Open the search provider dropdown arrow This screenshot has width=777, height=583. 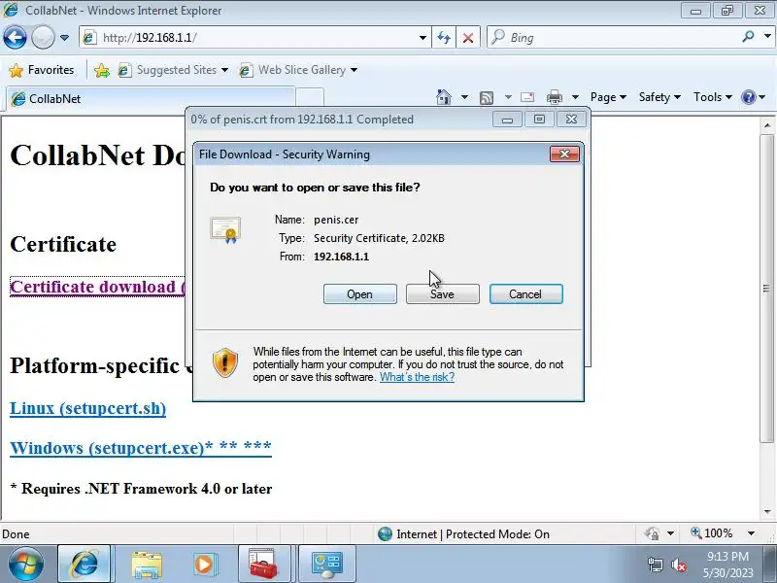767,36
